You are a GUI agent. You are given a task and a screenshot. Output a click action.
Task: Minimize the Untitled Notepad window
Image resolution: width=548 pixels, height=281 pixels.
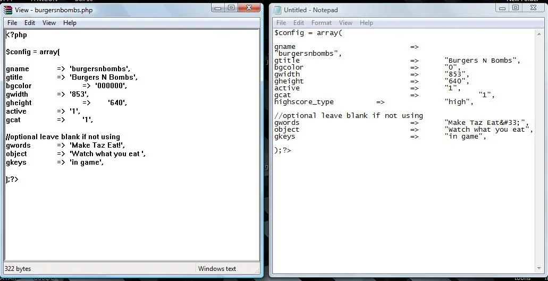coord(503,7)
